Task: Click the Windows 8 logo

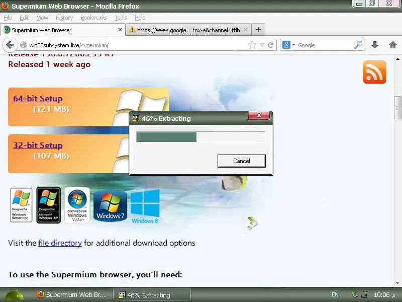Action: click(145, 206)
